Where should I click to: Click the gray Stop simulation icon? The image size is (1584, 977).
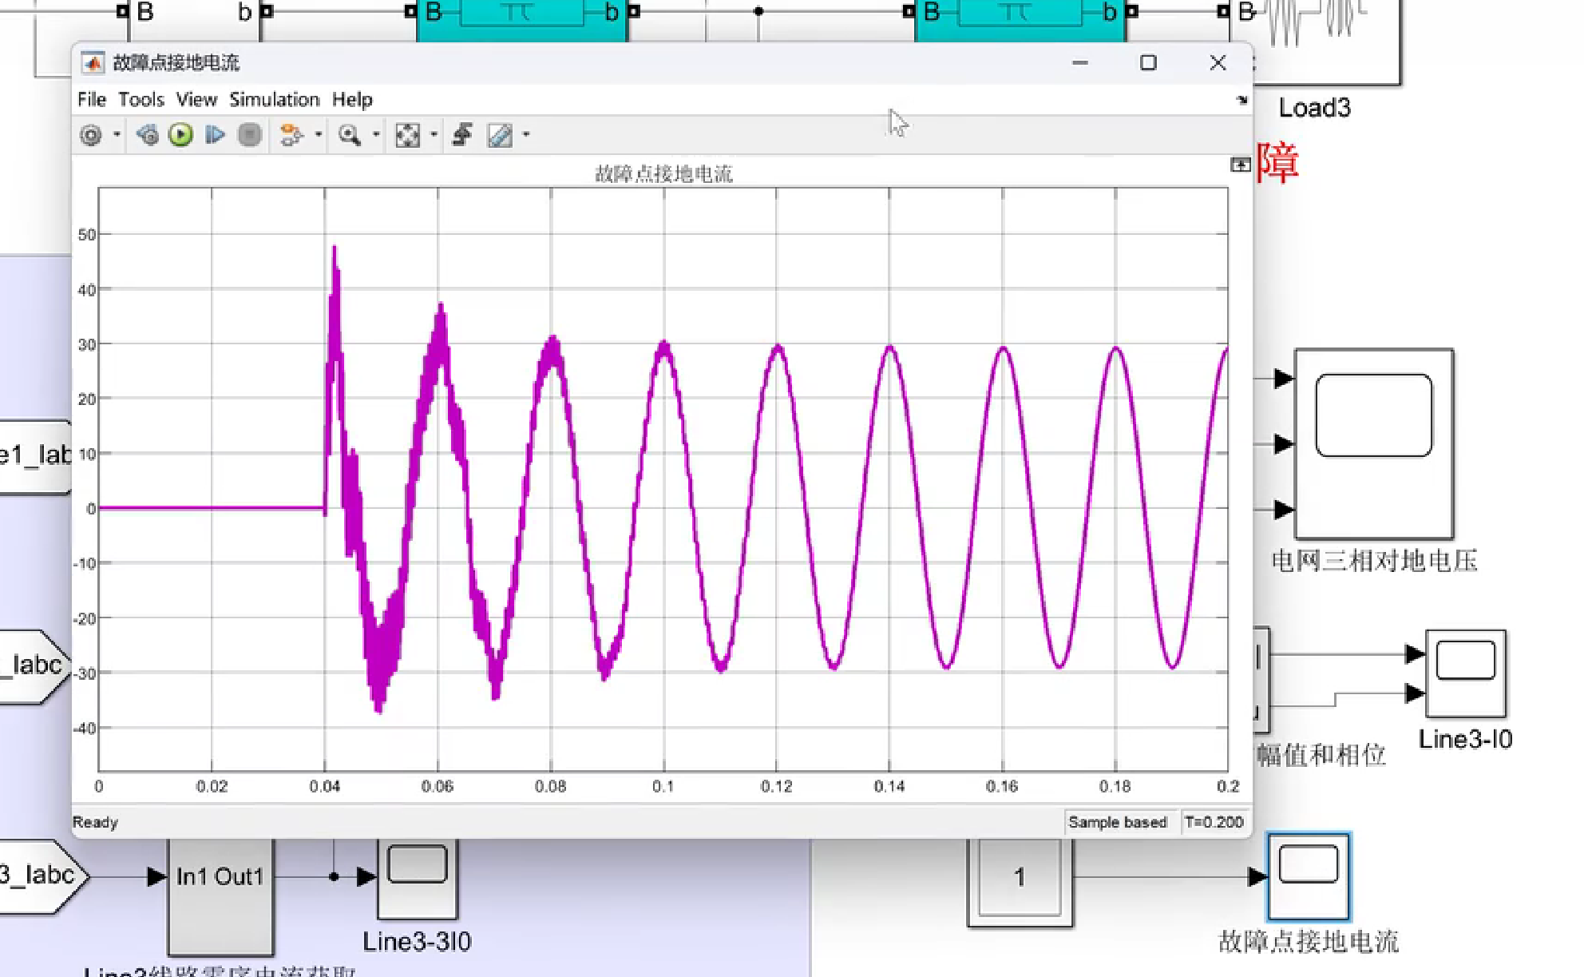click(x=250, y=135)
